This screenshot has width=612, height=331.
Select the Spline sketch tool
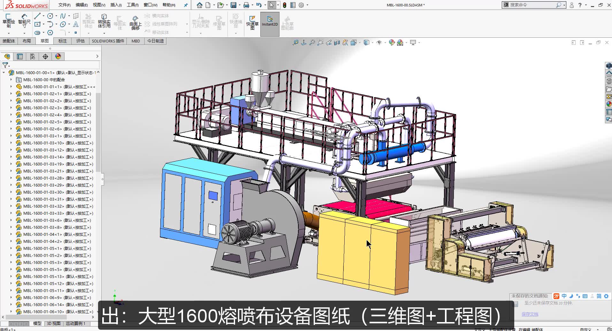[x=63, y=16]
